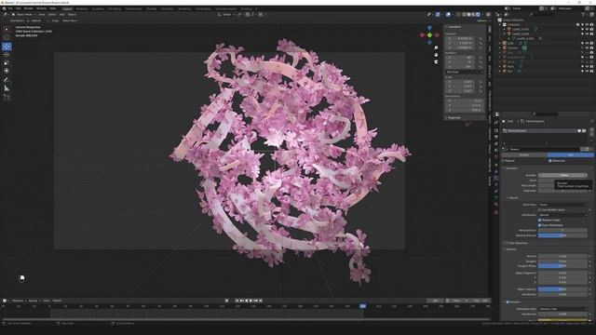The height and width of the screenshot is (335, 596).
Task: Click the blue current frame marker in timeline
Action: [x=362, y=306]
